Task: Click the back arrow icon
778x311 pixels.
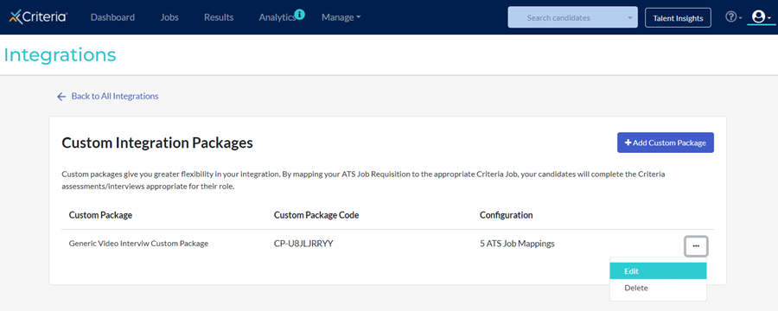Action: click(x=61, y=96)
